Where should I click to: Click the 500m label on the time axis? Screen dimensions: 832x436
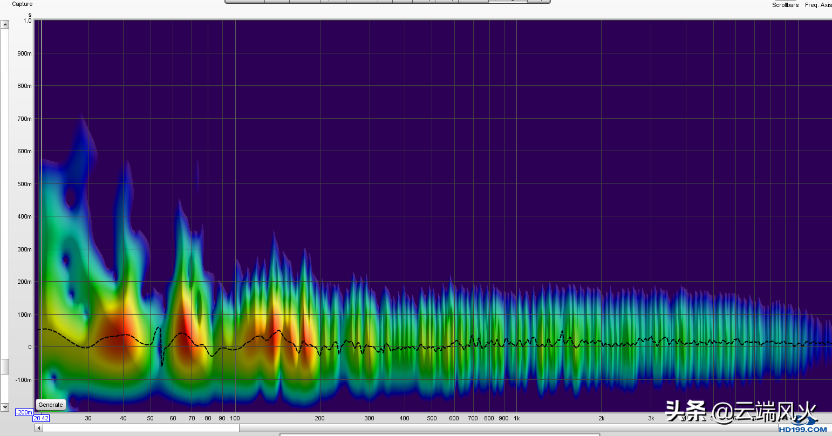(x=24, y=184)
